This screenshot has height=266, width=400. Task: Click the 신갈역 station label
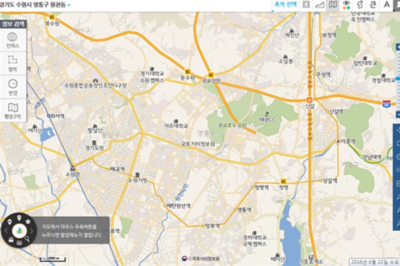pyautogui.click(x=336, y=111)
